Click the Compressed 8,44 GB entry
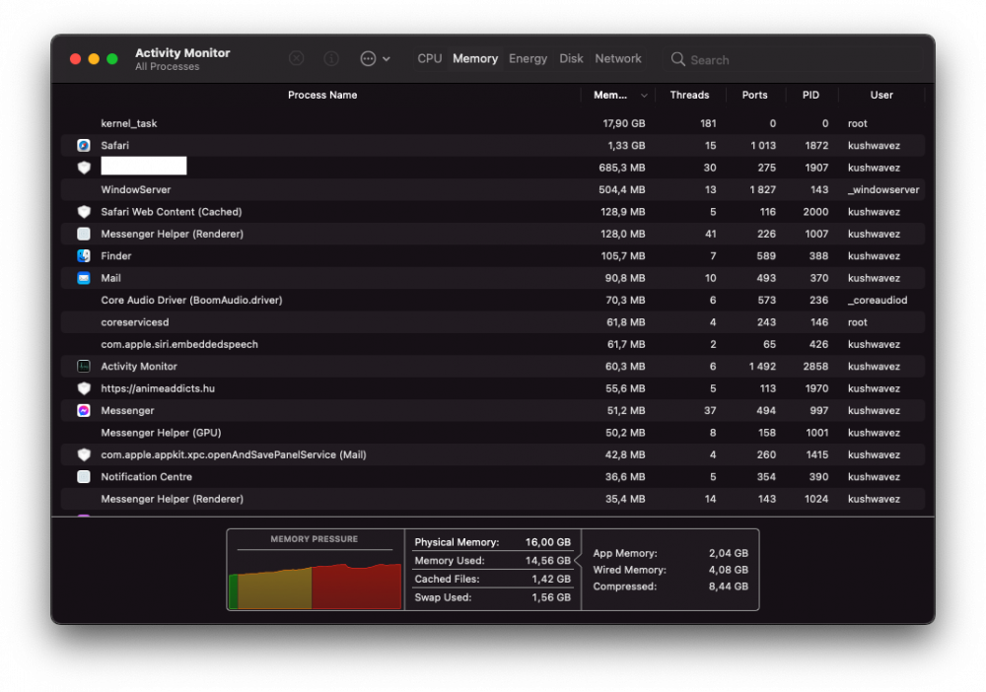Viewport: 986px width, 692px height. tap(670, 587)
